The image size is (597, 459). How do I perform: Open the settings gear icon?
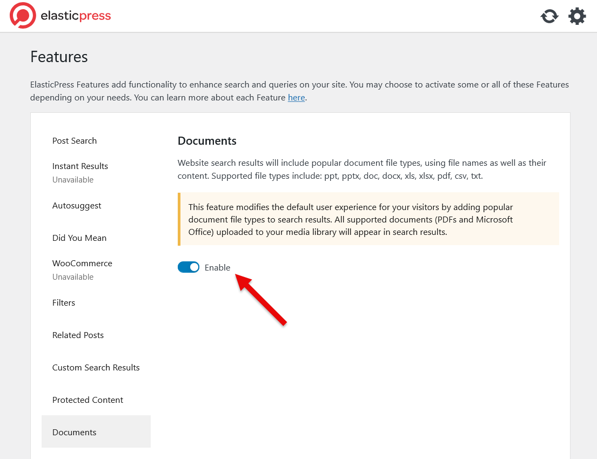pos(577,16)
